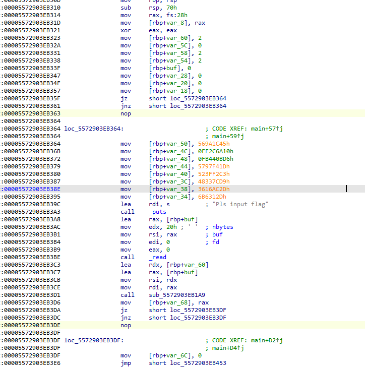Click the address 00005572903EB38E
Viewport: 365px width, 368px height.
point(32,189)
